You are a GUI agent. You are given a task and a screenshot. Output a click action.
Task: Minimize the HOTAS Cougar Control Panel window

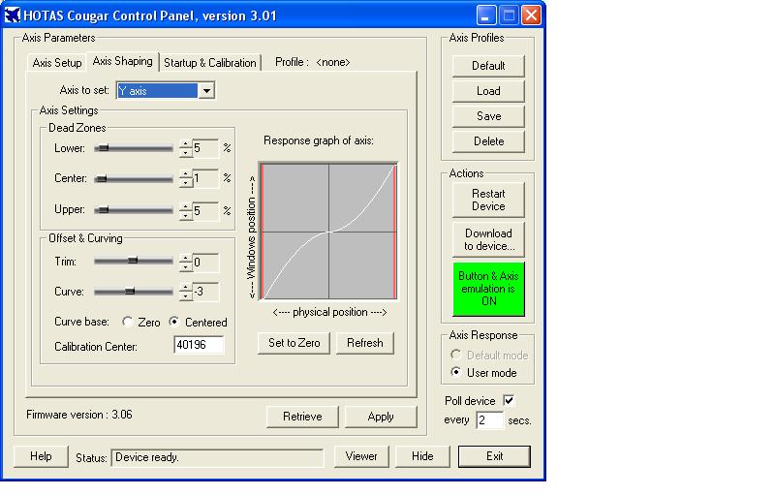click(486, 15)
